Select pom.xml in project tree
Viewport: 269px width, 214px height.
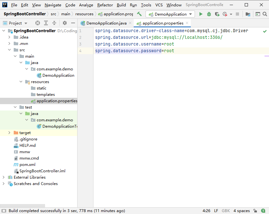tap(27, 165)
